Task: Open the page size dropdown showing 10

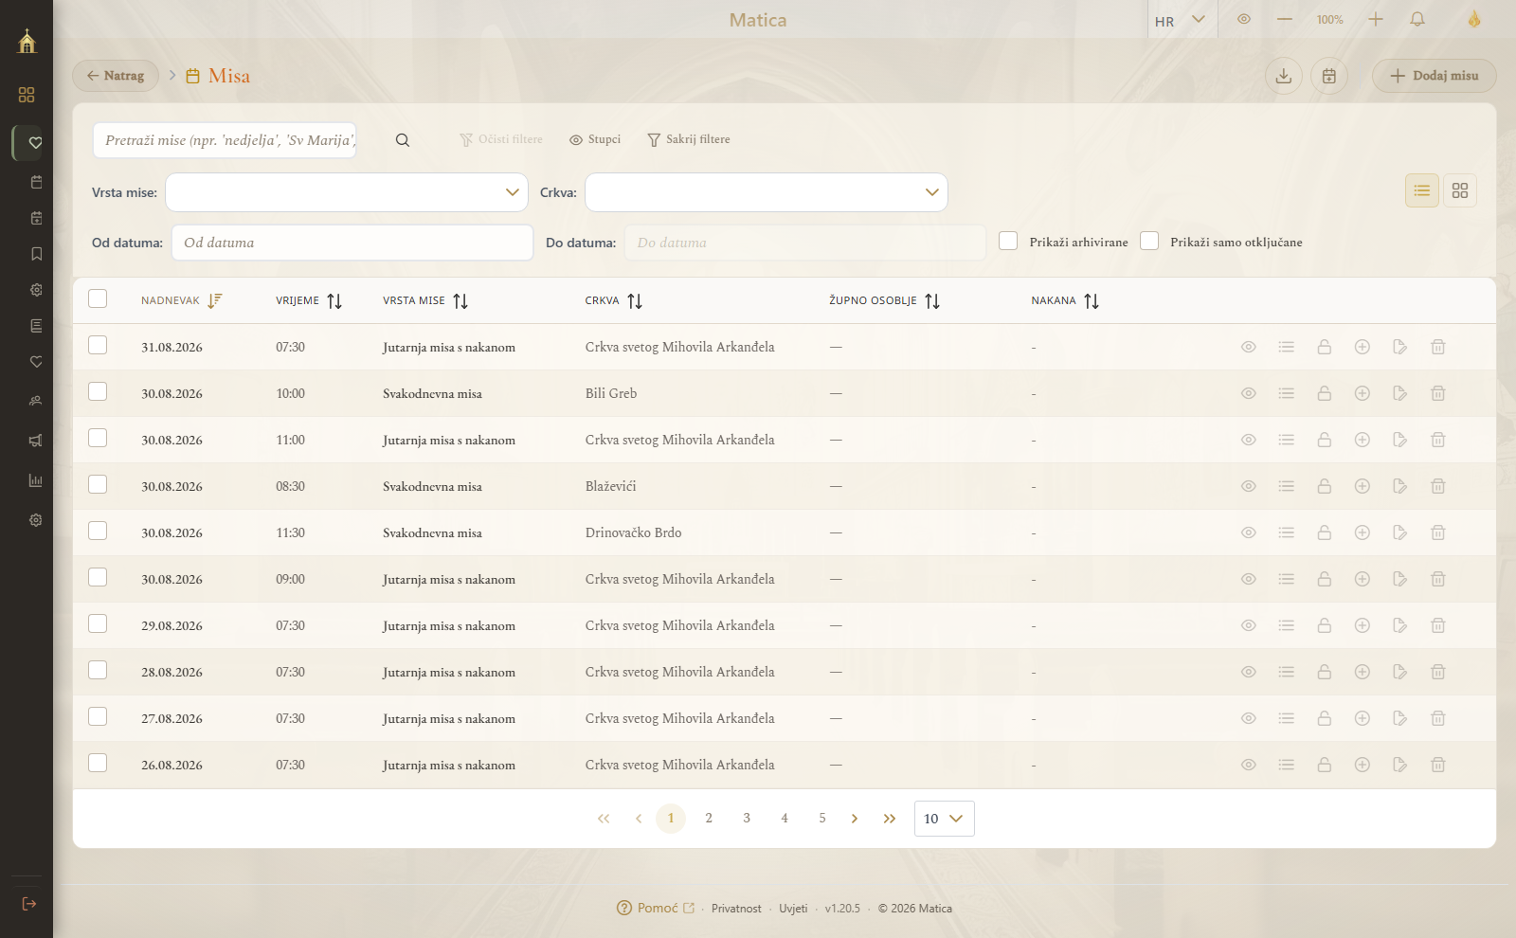Action: click(944, 819)
